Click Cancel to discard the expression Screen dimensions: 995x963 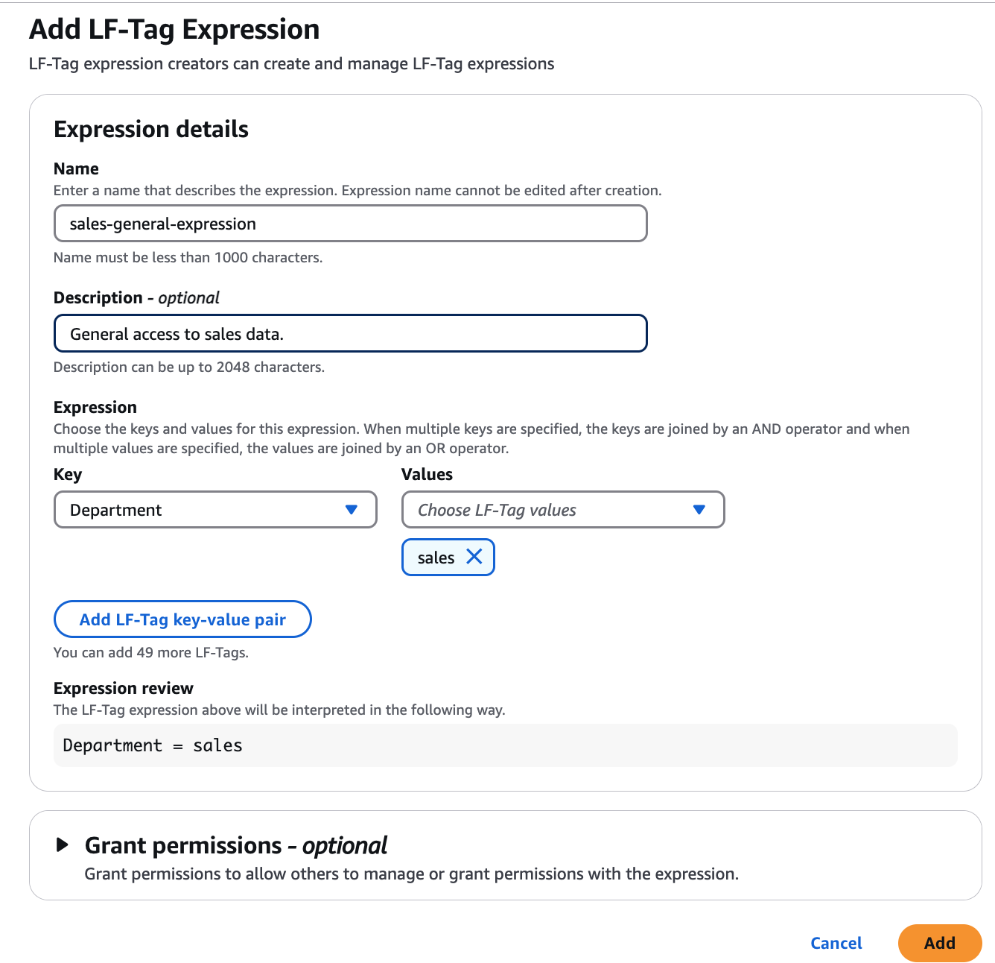836,943
